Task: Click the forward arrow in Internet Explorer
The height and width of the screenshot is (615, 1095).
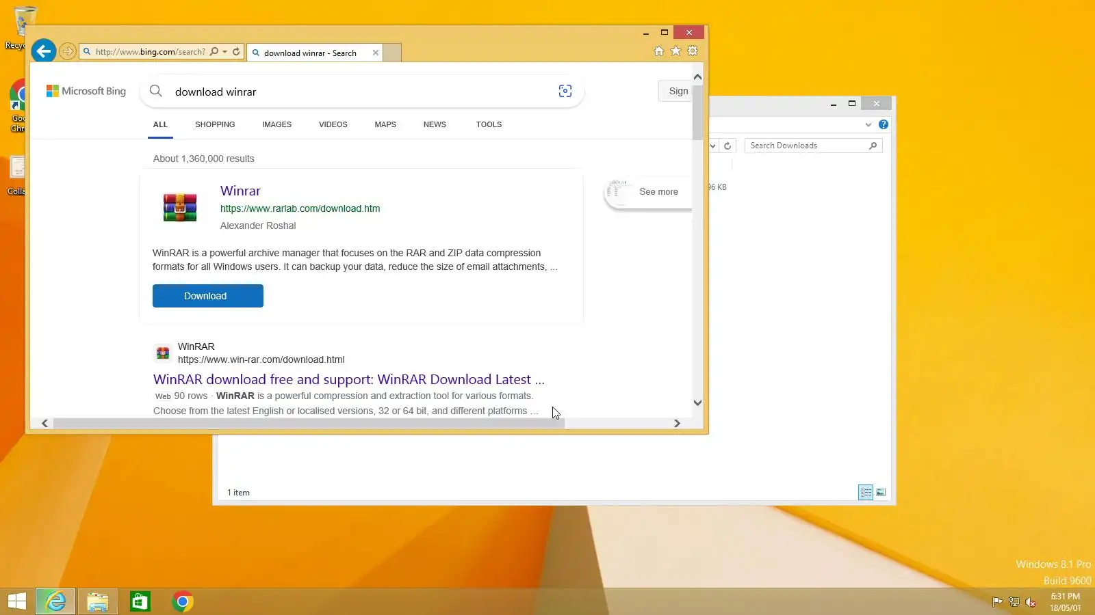Action: (x=67, y=51)
